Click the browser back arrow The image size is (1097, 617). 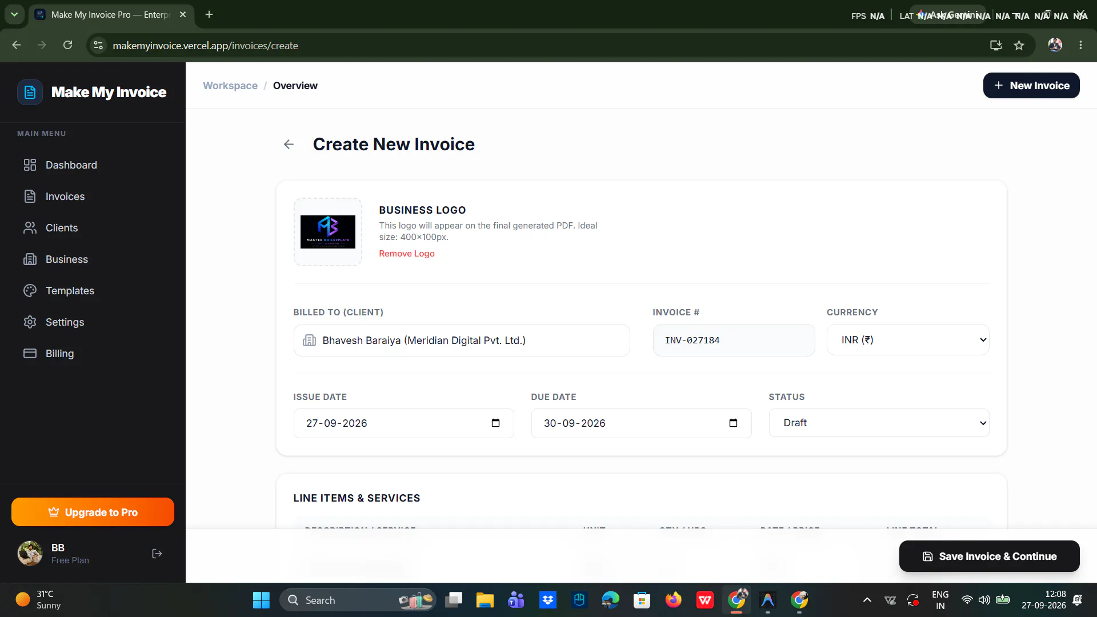click(16, 45)
